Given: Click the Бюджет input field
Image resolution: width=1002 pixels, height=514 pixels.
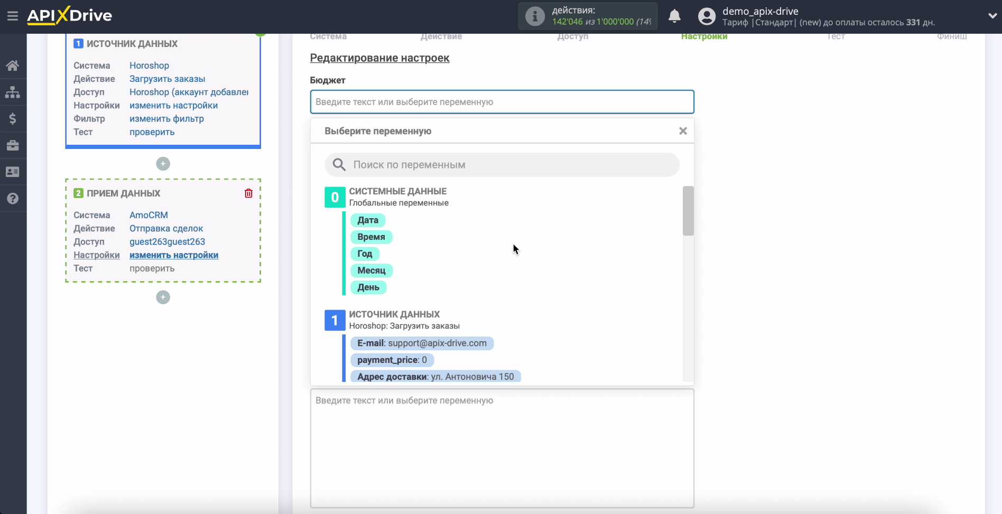Looking at the screenshot, I should coord(502,102).
